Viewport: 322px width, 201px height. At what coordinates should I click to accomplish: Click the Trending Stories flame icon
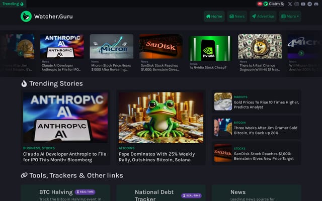(x=24, y=83)
